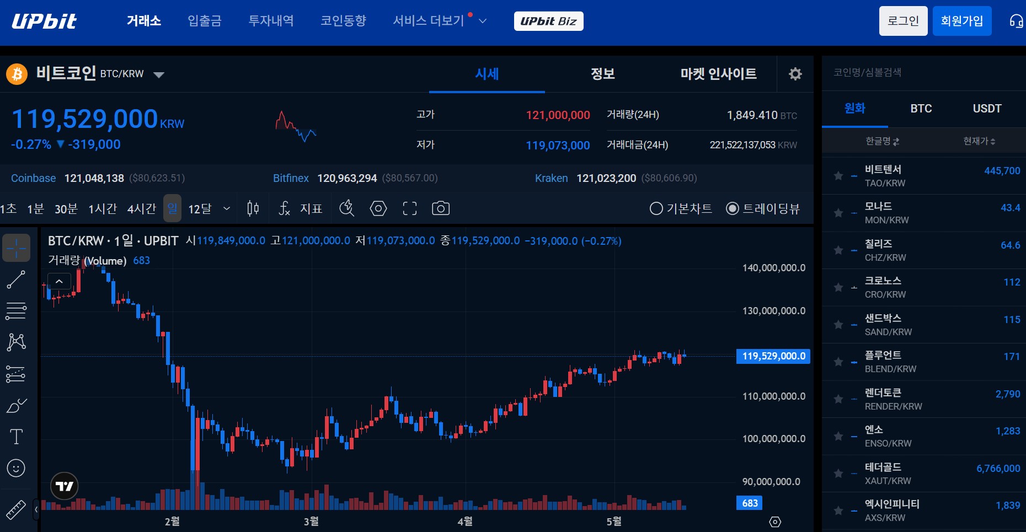Select the BTC market tab

pyautogui.click(x=921, y=109)
